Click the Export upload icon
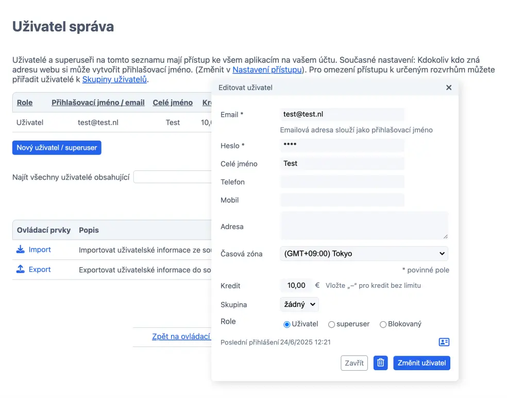Viewport: 507px width, 398px height. click(x=21, y=269)
